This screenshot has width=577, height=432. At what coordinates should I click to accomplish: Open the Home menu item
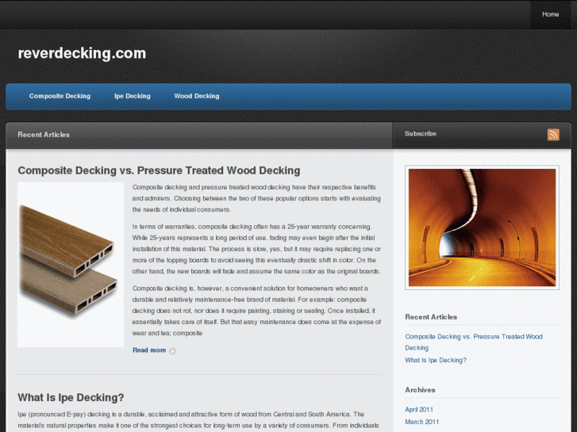click(x=551, y=14)
